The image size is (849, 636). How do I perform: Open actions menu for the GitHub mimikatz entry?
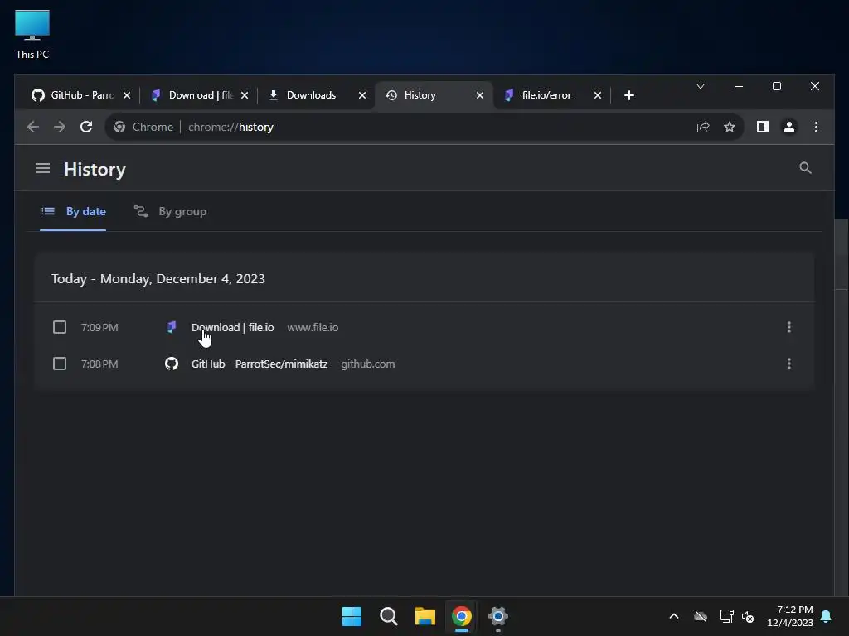click(789, 364)
